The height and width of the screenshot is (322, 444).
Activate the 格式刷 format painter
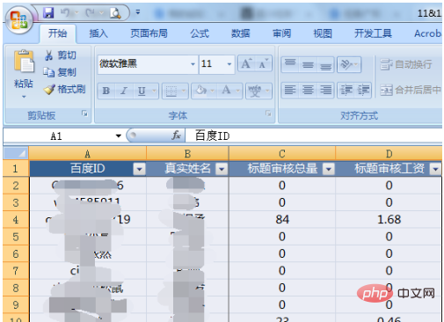click(64, 89)
